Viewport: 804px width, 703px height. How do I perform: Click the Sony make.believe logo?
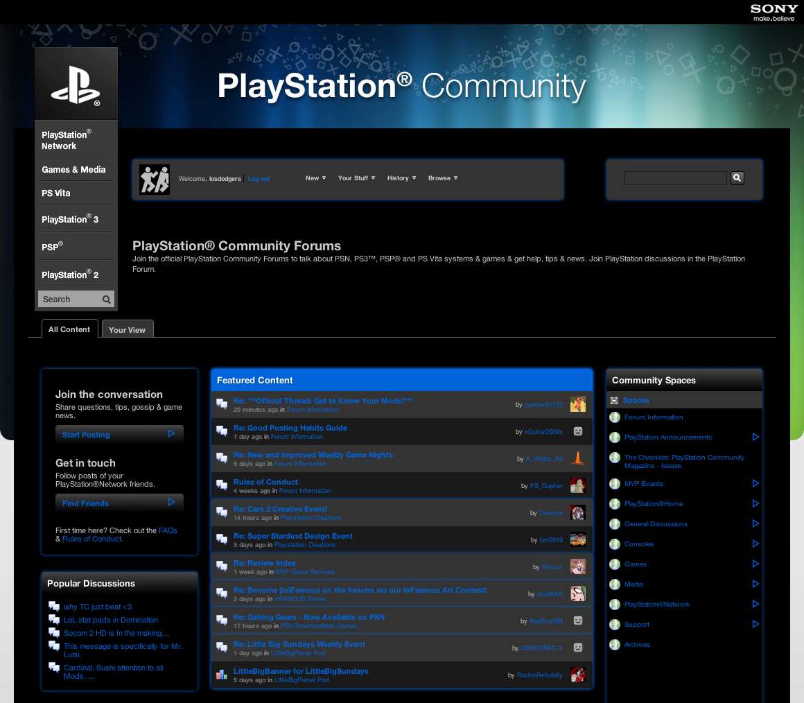point(774,12)
